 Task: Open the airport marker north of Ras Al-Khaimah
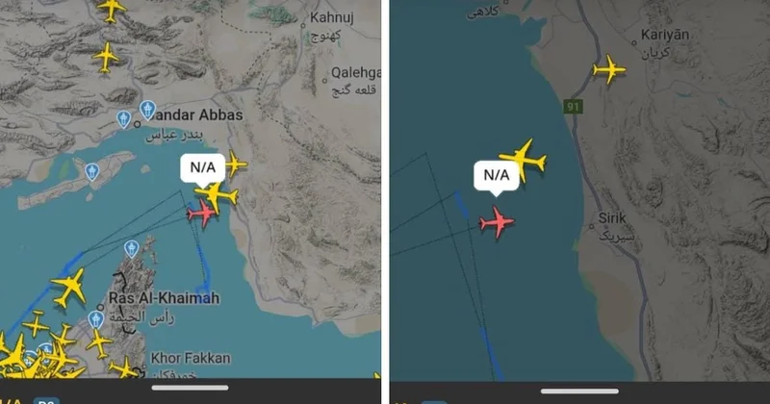[x=131, y=249]
